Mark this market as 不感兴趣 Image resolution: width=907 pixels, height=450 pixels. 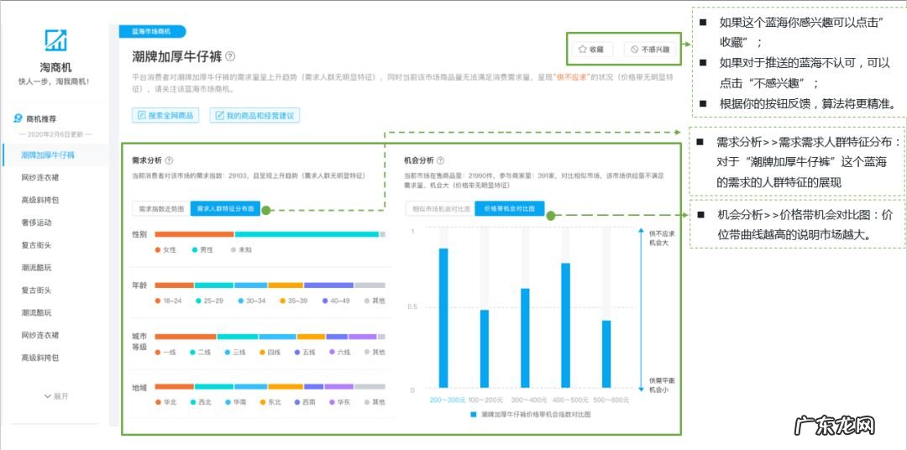650,50
